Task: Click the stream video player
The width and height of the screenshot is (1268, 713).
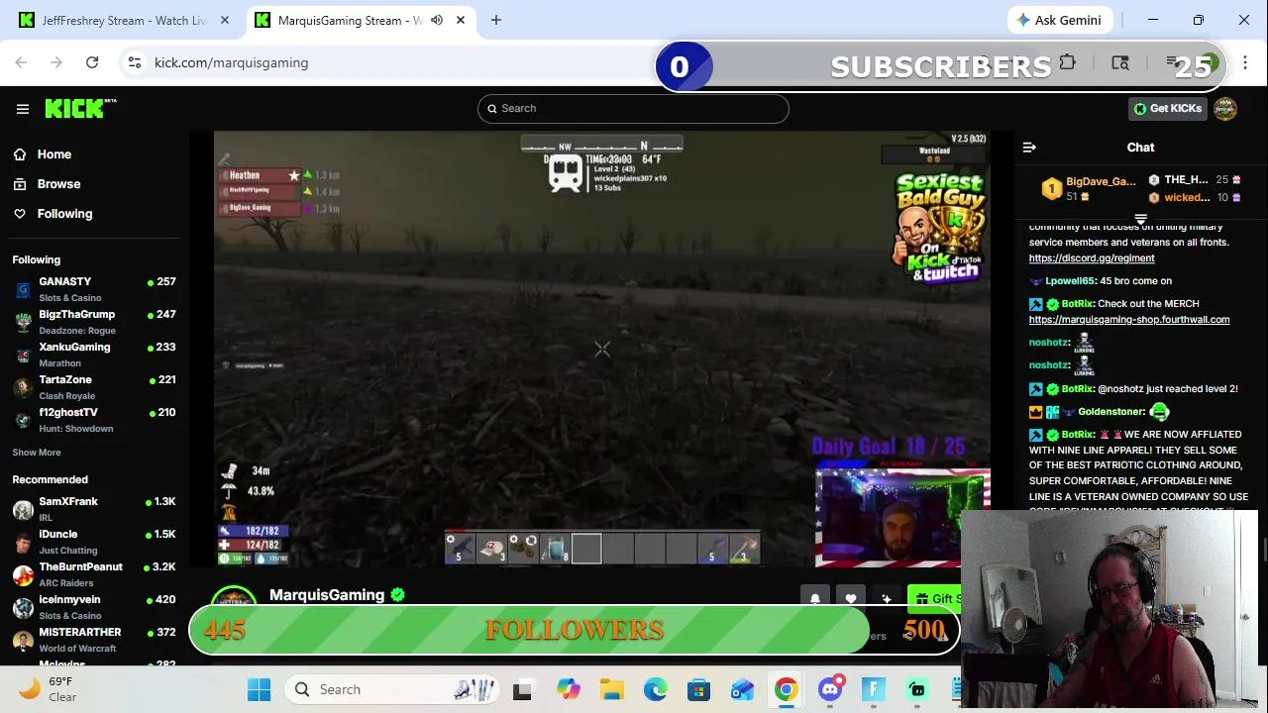Action: 602,350
